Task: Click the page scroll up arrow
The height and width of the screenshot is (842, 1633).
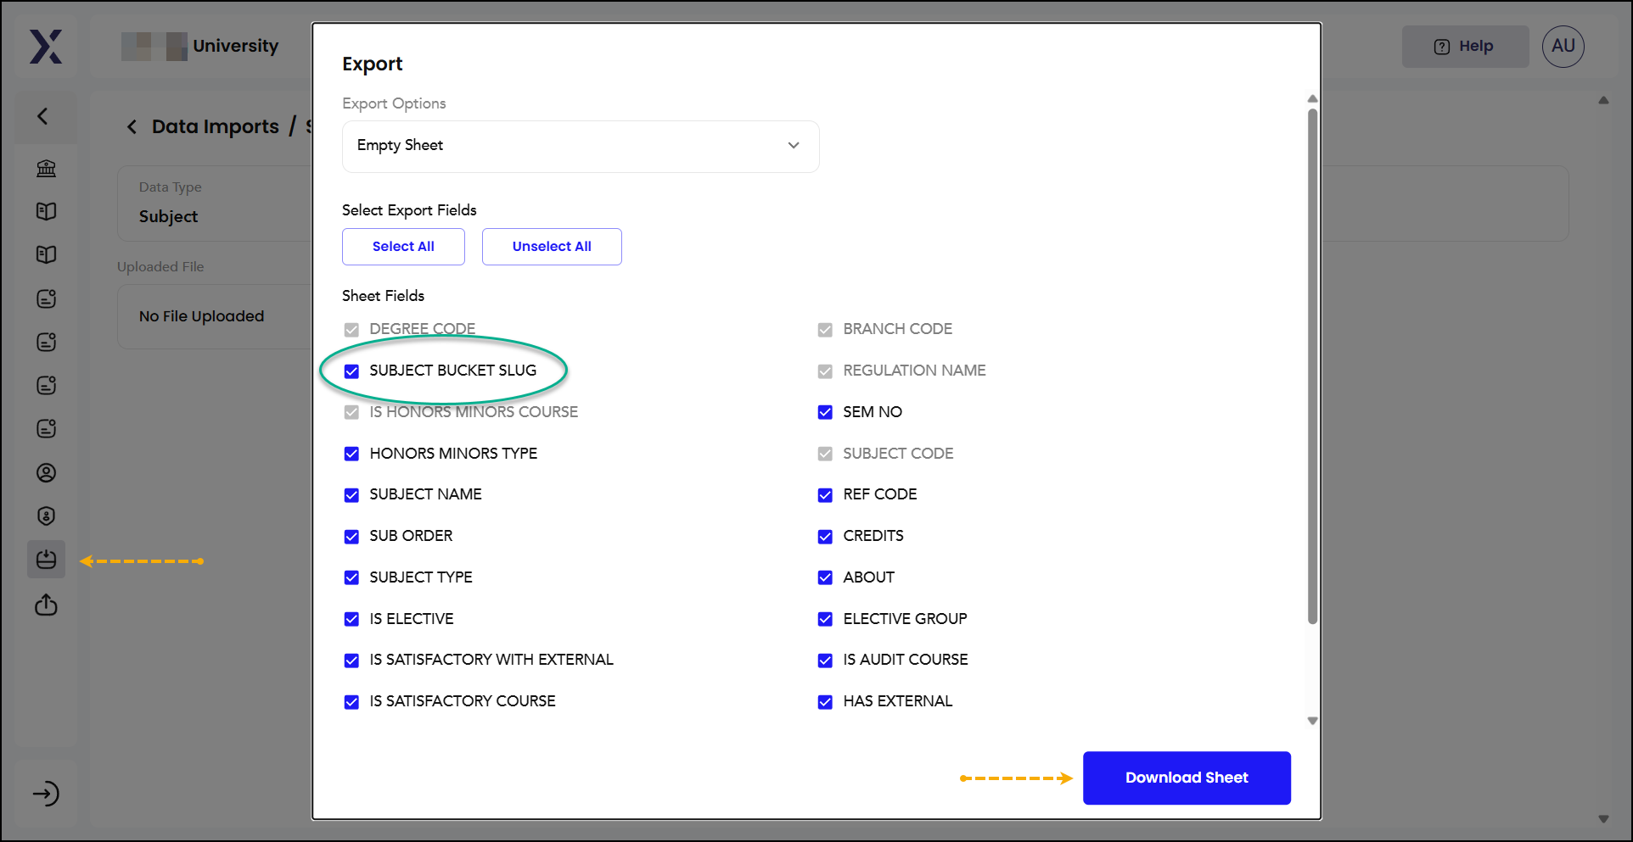Action: (1603, 100)
